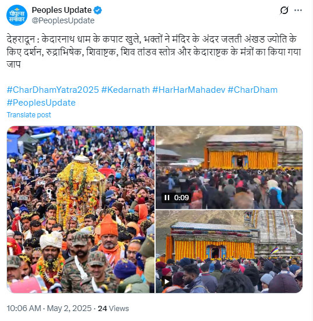Play the bottom-right temple video
Viewport: 313px width, 321px height.
pos(167,282)
